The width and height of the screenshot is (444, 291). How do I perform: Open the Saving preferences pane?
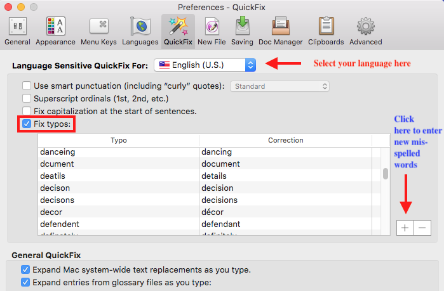[242, 30]
